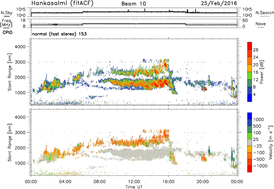Click the 'N.Search' legend label
This screenshot has width=274, height=189.
click(264, 13)
